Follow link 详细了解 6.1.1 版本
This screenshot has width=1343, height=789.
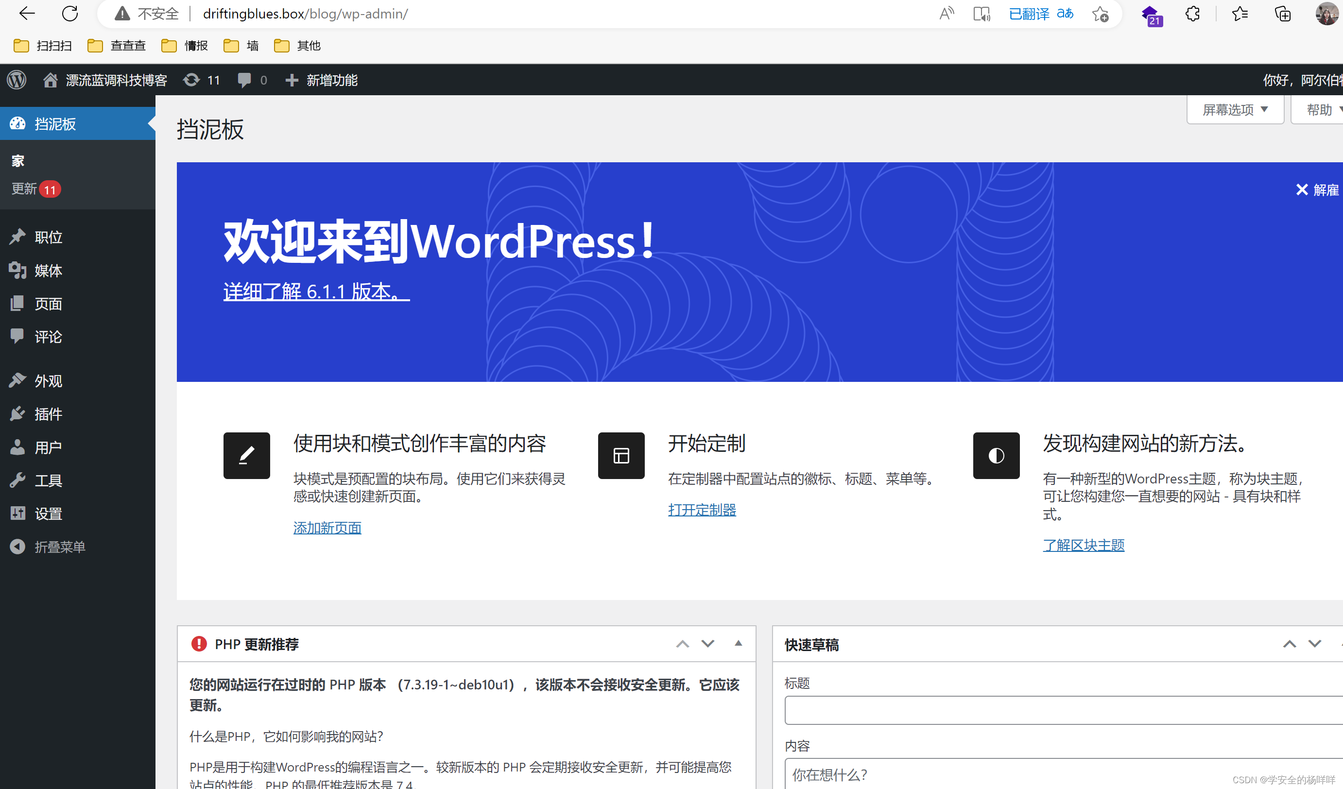[x=317, y=292]
